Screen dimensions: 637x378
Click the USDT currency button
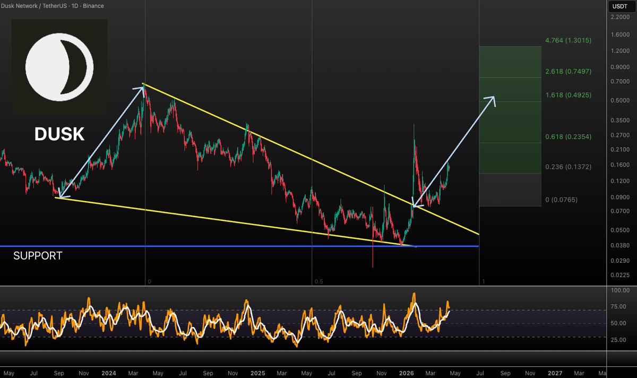point(620,6)
